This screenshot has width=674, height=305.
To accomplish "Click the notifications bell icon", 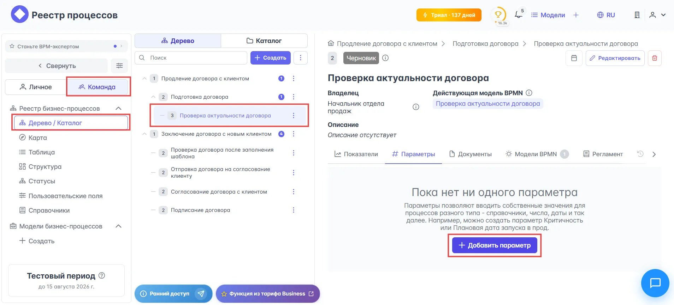I will (518, 15).
